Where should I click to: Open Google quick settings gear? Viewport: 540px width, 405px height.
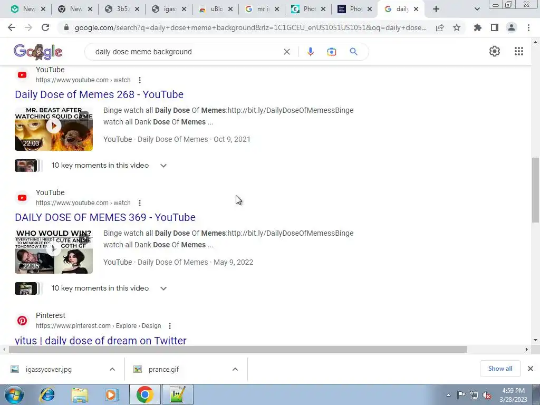point(495,51)
